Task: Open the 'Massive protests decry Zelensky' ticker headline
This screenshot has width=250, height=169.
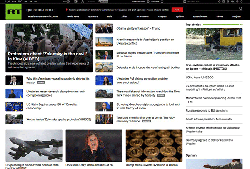Action: pos(118,10)
